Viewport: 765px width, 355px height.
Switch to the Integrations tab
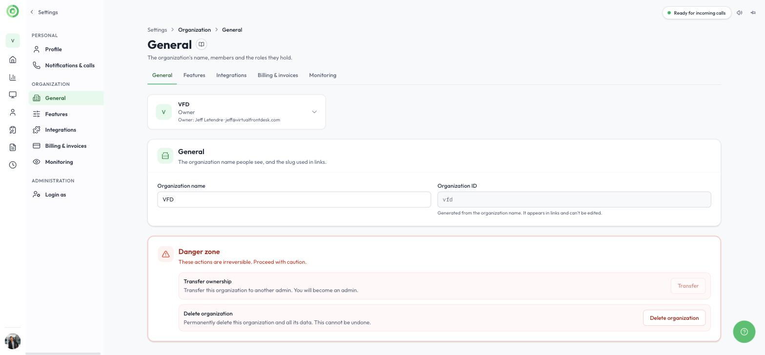click(231, 75)
